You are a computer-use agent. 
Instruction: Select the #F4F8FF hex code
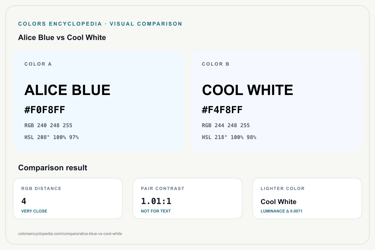(x=222, y=110)
